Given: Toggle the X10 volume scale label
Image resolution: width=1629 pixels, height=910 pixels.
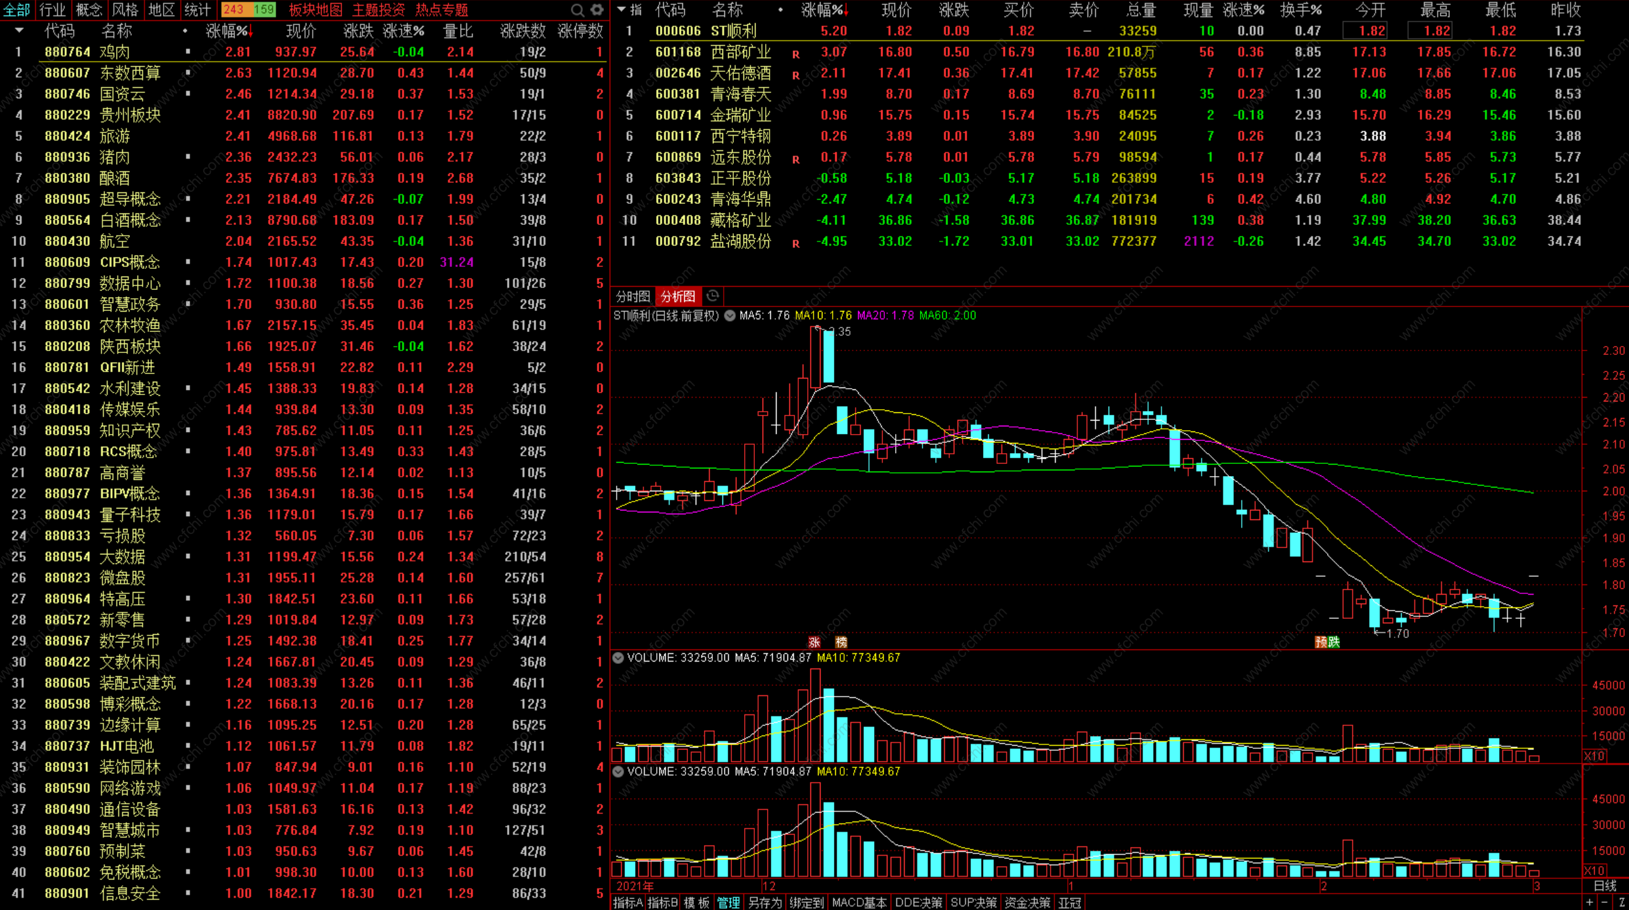Looking at the screenshot, I should pos(1595,756).
